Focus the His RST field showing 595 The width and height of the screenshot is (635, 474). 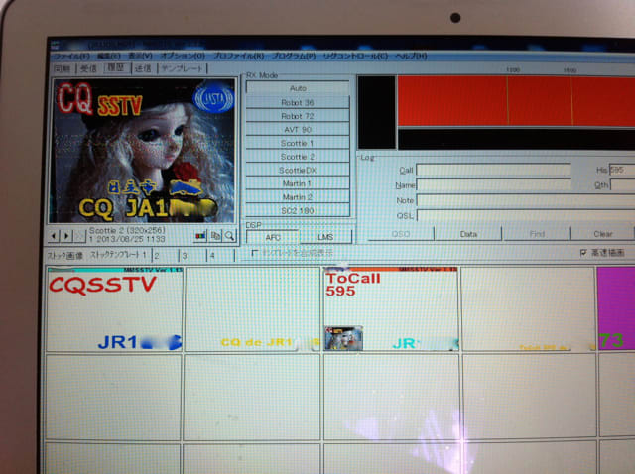622,170
